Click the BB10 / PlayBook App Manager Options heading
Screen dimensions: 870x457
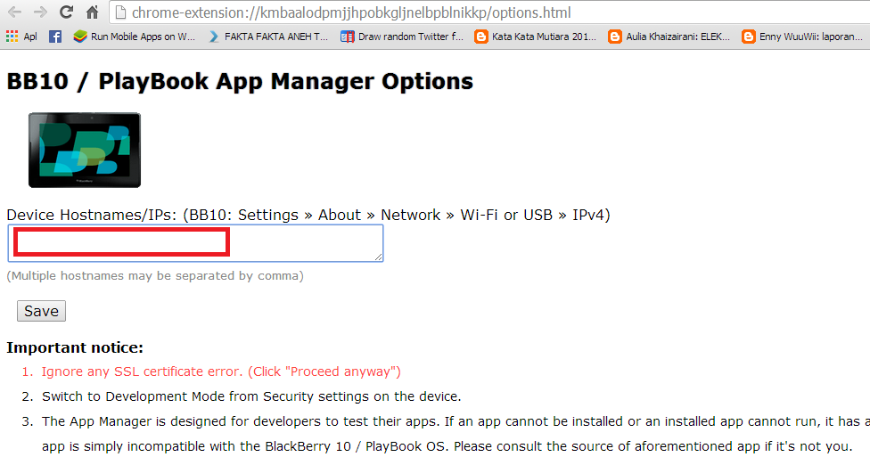click(240, 82)
